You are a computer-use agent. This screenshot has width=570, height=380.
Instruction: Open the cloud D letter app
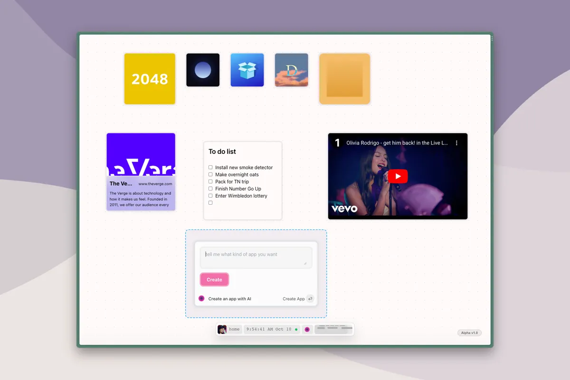click(x=292, y=70)
